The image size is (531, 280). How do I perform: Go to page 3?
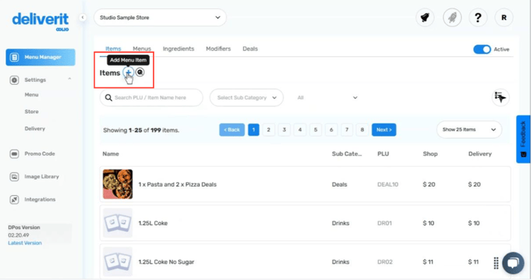[x=284, y=130]
